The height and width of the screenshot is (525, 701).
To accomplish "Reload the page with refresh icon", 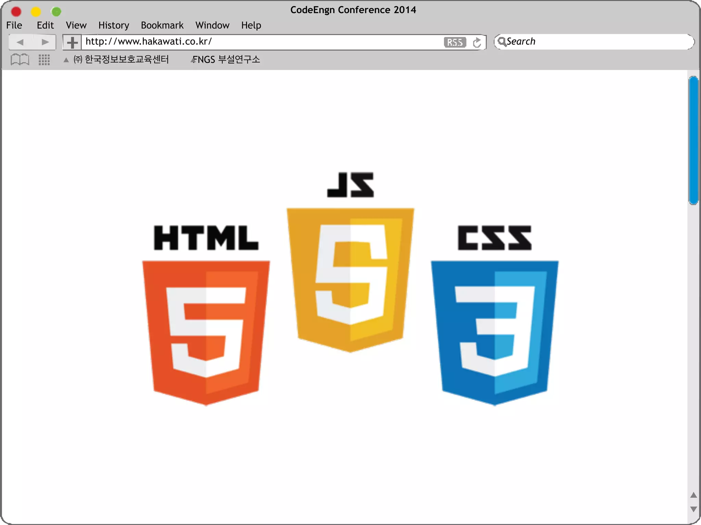I will [477, 42].
